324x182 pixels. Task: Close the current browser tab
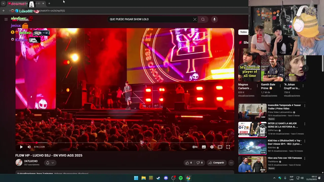pyautogui.click(x=43, y=3)
